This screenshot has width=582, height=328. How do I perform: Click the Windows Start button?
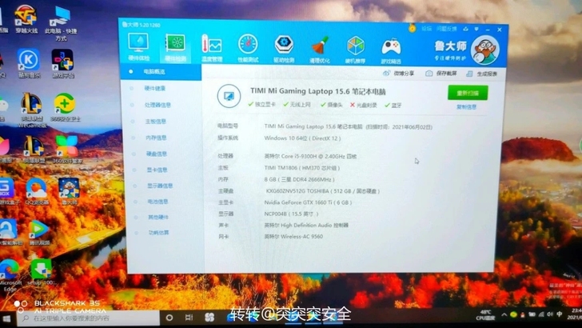pos(6,318)
